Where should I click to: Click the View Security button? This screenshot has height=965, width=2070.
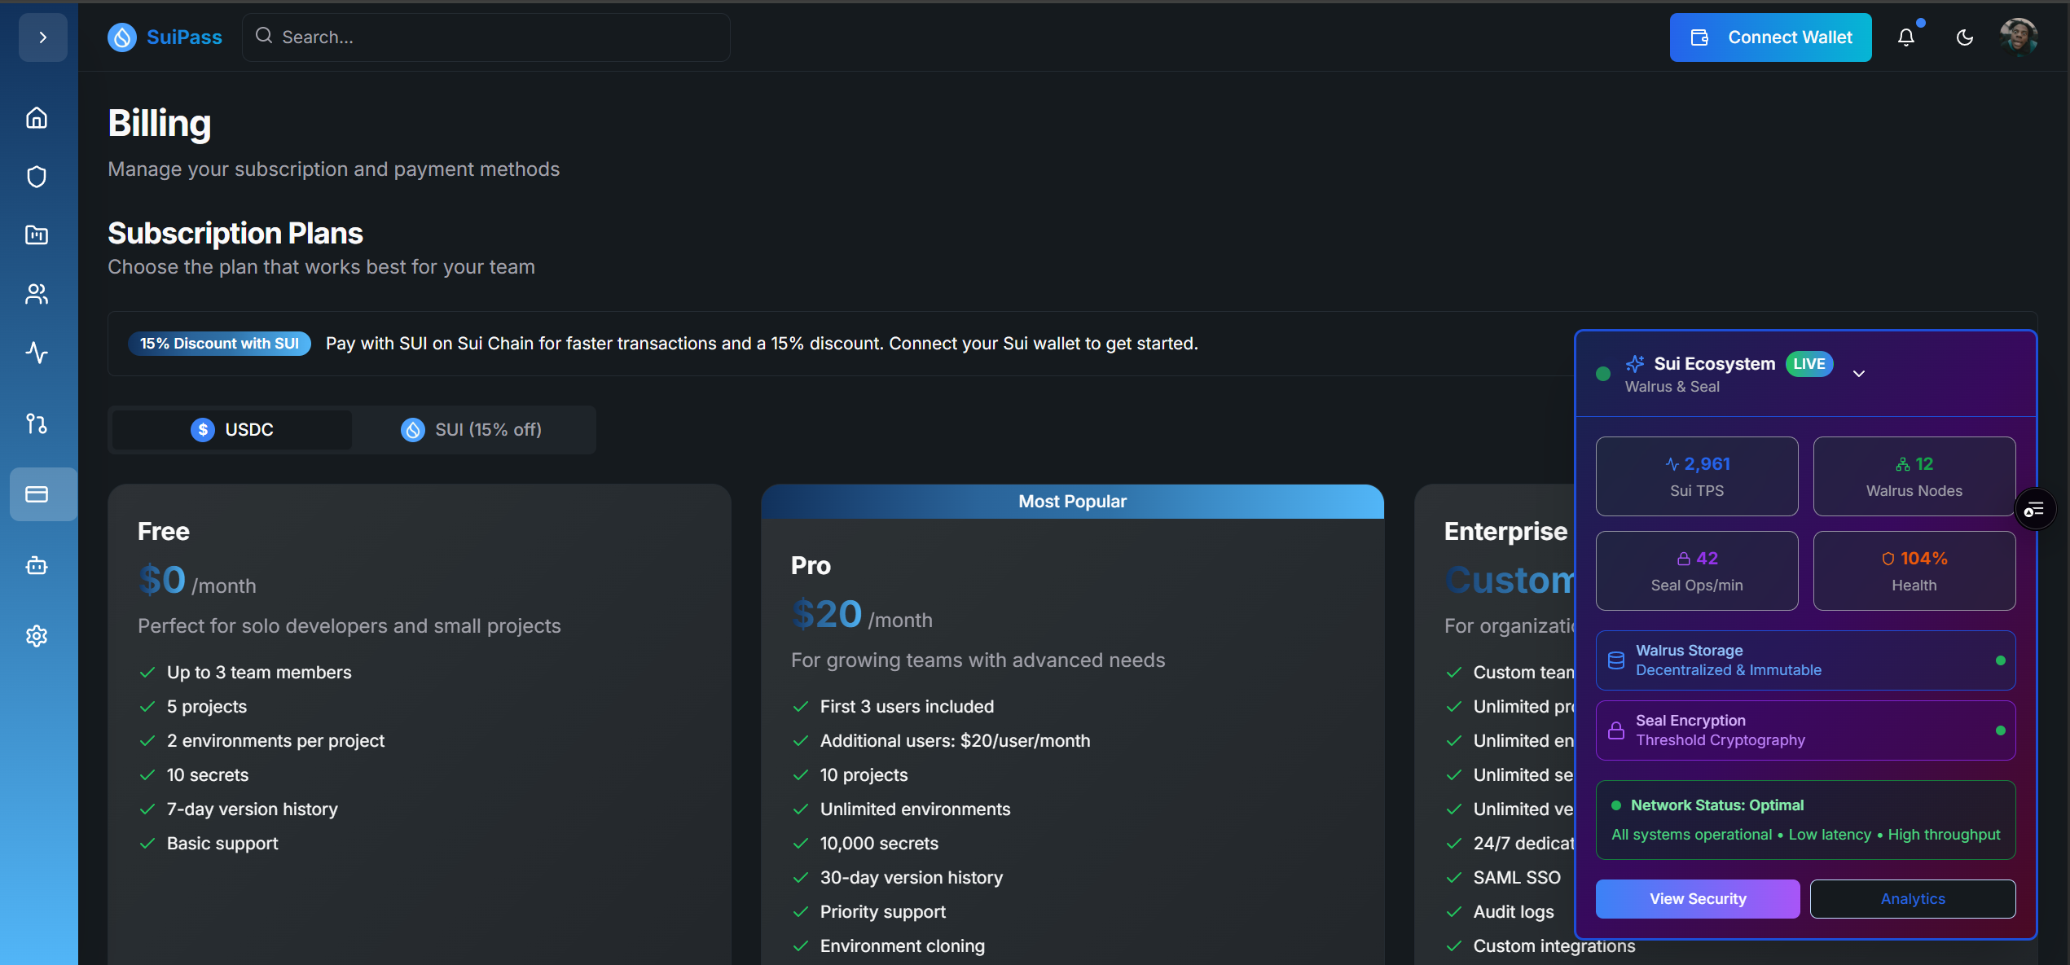1697,899
